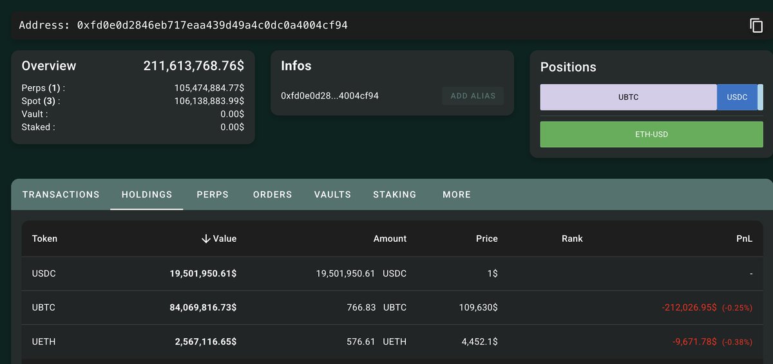
Task: Click the Overview panel heading
Action: (x=49, y=66)
